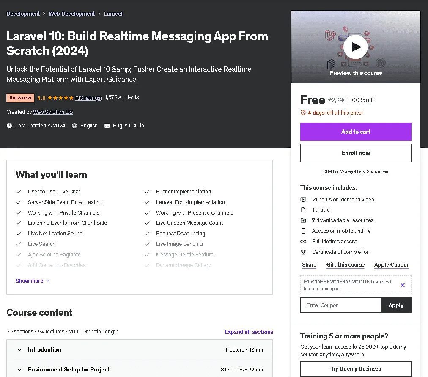Click checkmark beside Laravel Echo Implementation
428x377 pixels.
147,202
